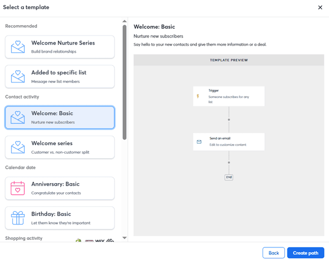
Task: Click the Wix logo icon
Action: [x=100, y=242]
